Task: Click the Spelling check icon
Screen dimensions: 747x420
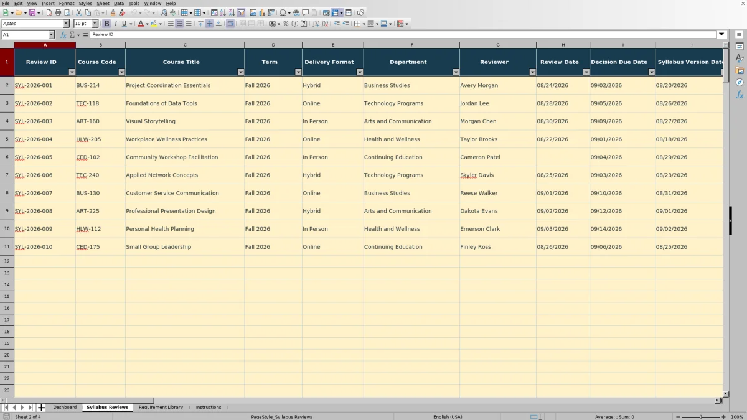Action: pyautogui.click(x=172, y=12)
